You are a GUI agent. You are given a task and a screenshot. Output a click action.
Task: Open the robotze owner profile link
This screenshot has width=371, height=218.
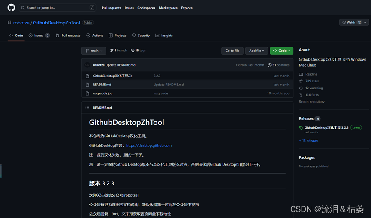[21, 23]
